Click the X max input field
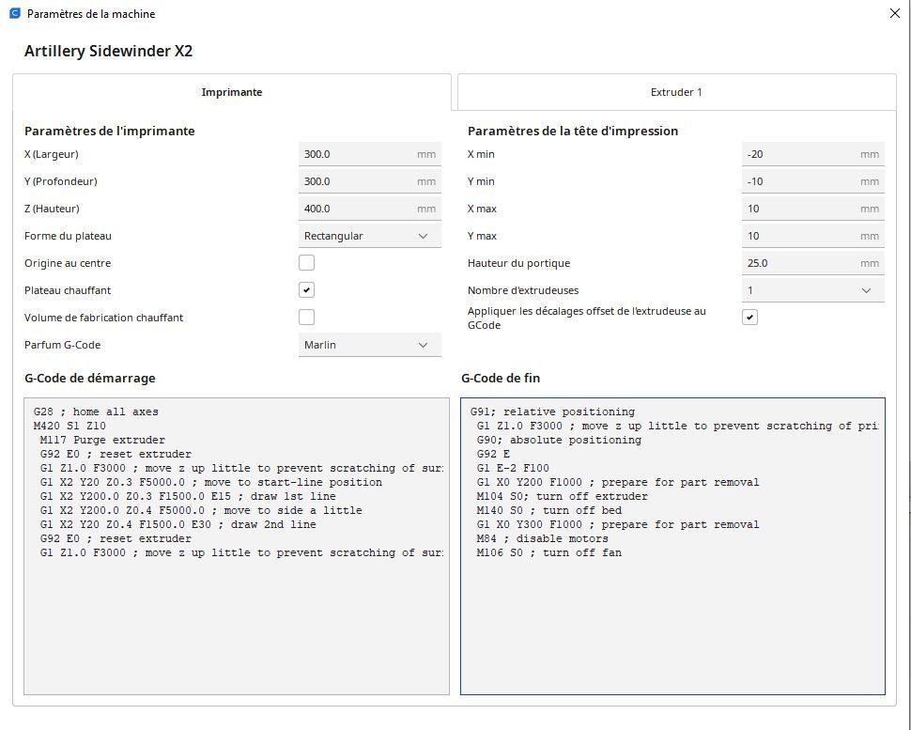The height and width of the screenshot is (730, 911). pyautogui.click(x=812, y=209)
